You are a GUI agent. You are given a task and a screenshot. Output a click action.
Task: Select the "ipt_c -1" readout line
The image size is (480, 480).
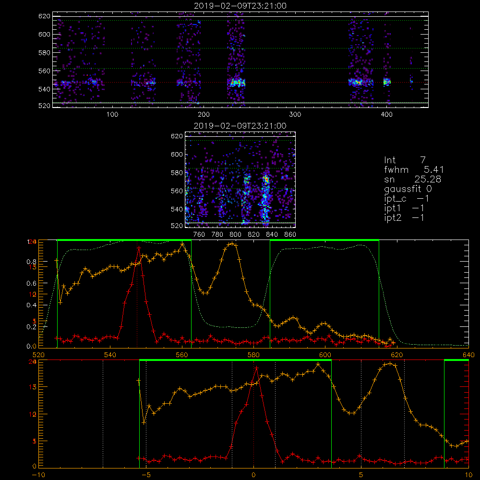point(406,199)
